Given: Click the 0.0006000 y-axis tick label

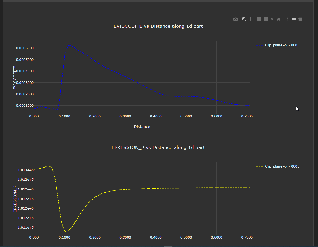Looking at the screenshot, I should pos(25,48).
